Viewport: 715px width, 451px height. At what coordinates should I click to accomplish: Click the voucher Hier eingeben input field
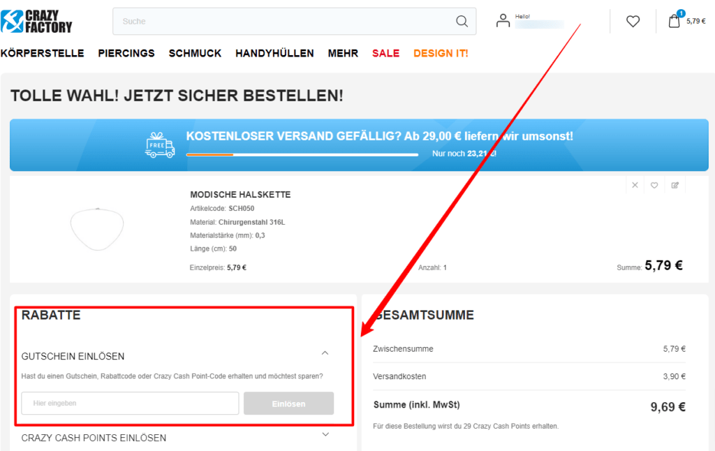coord(130,403)
